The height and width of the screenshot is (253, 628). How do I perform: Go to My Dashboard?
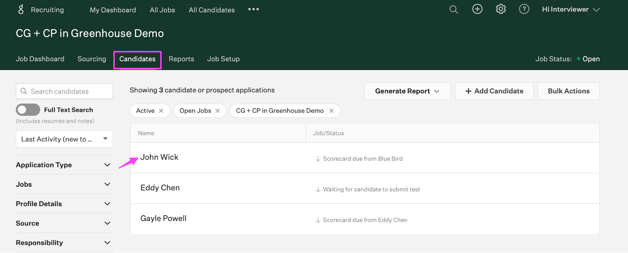coord(113,10)
